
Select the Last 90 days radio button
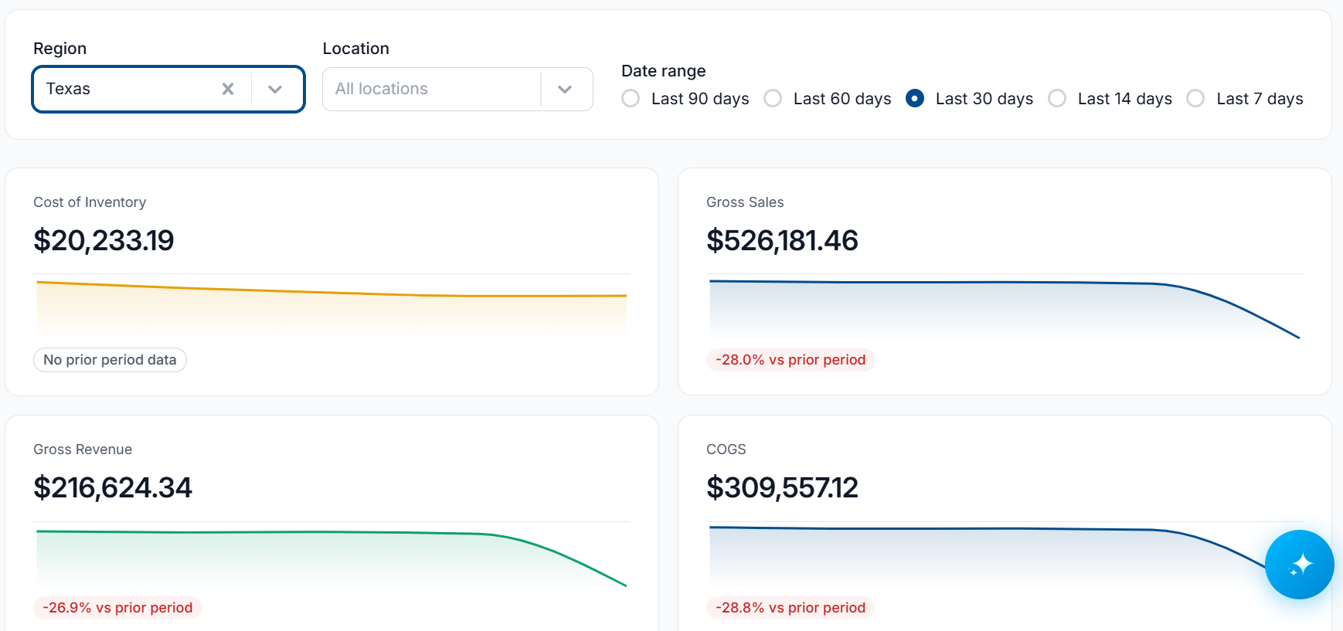[x=631, y=99]
